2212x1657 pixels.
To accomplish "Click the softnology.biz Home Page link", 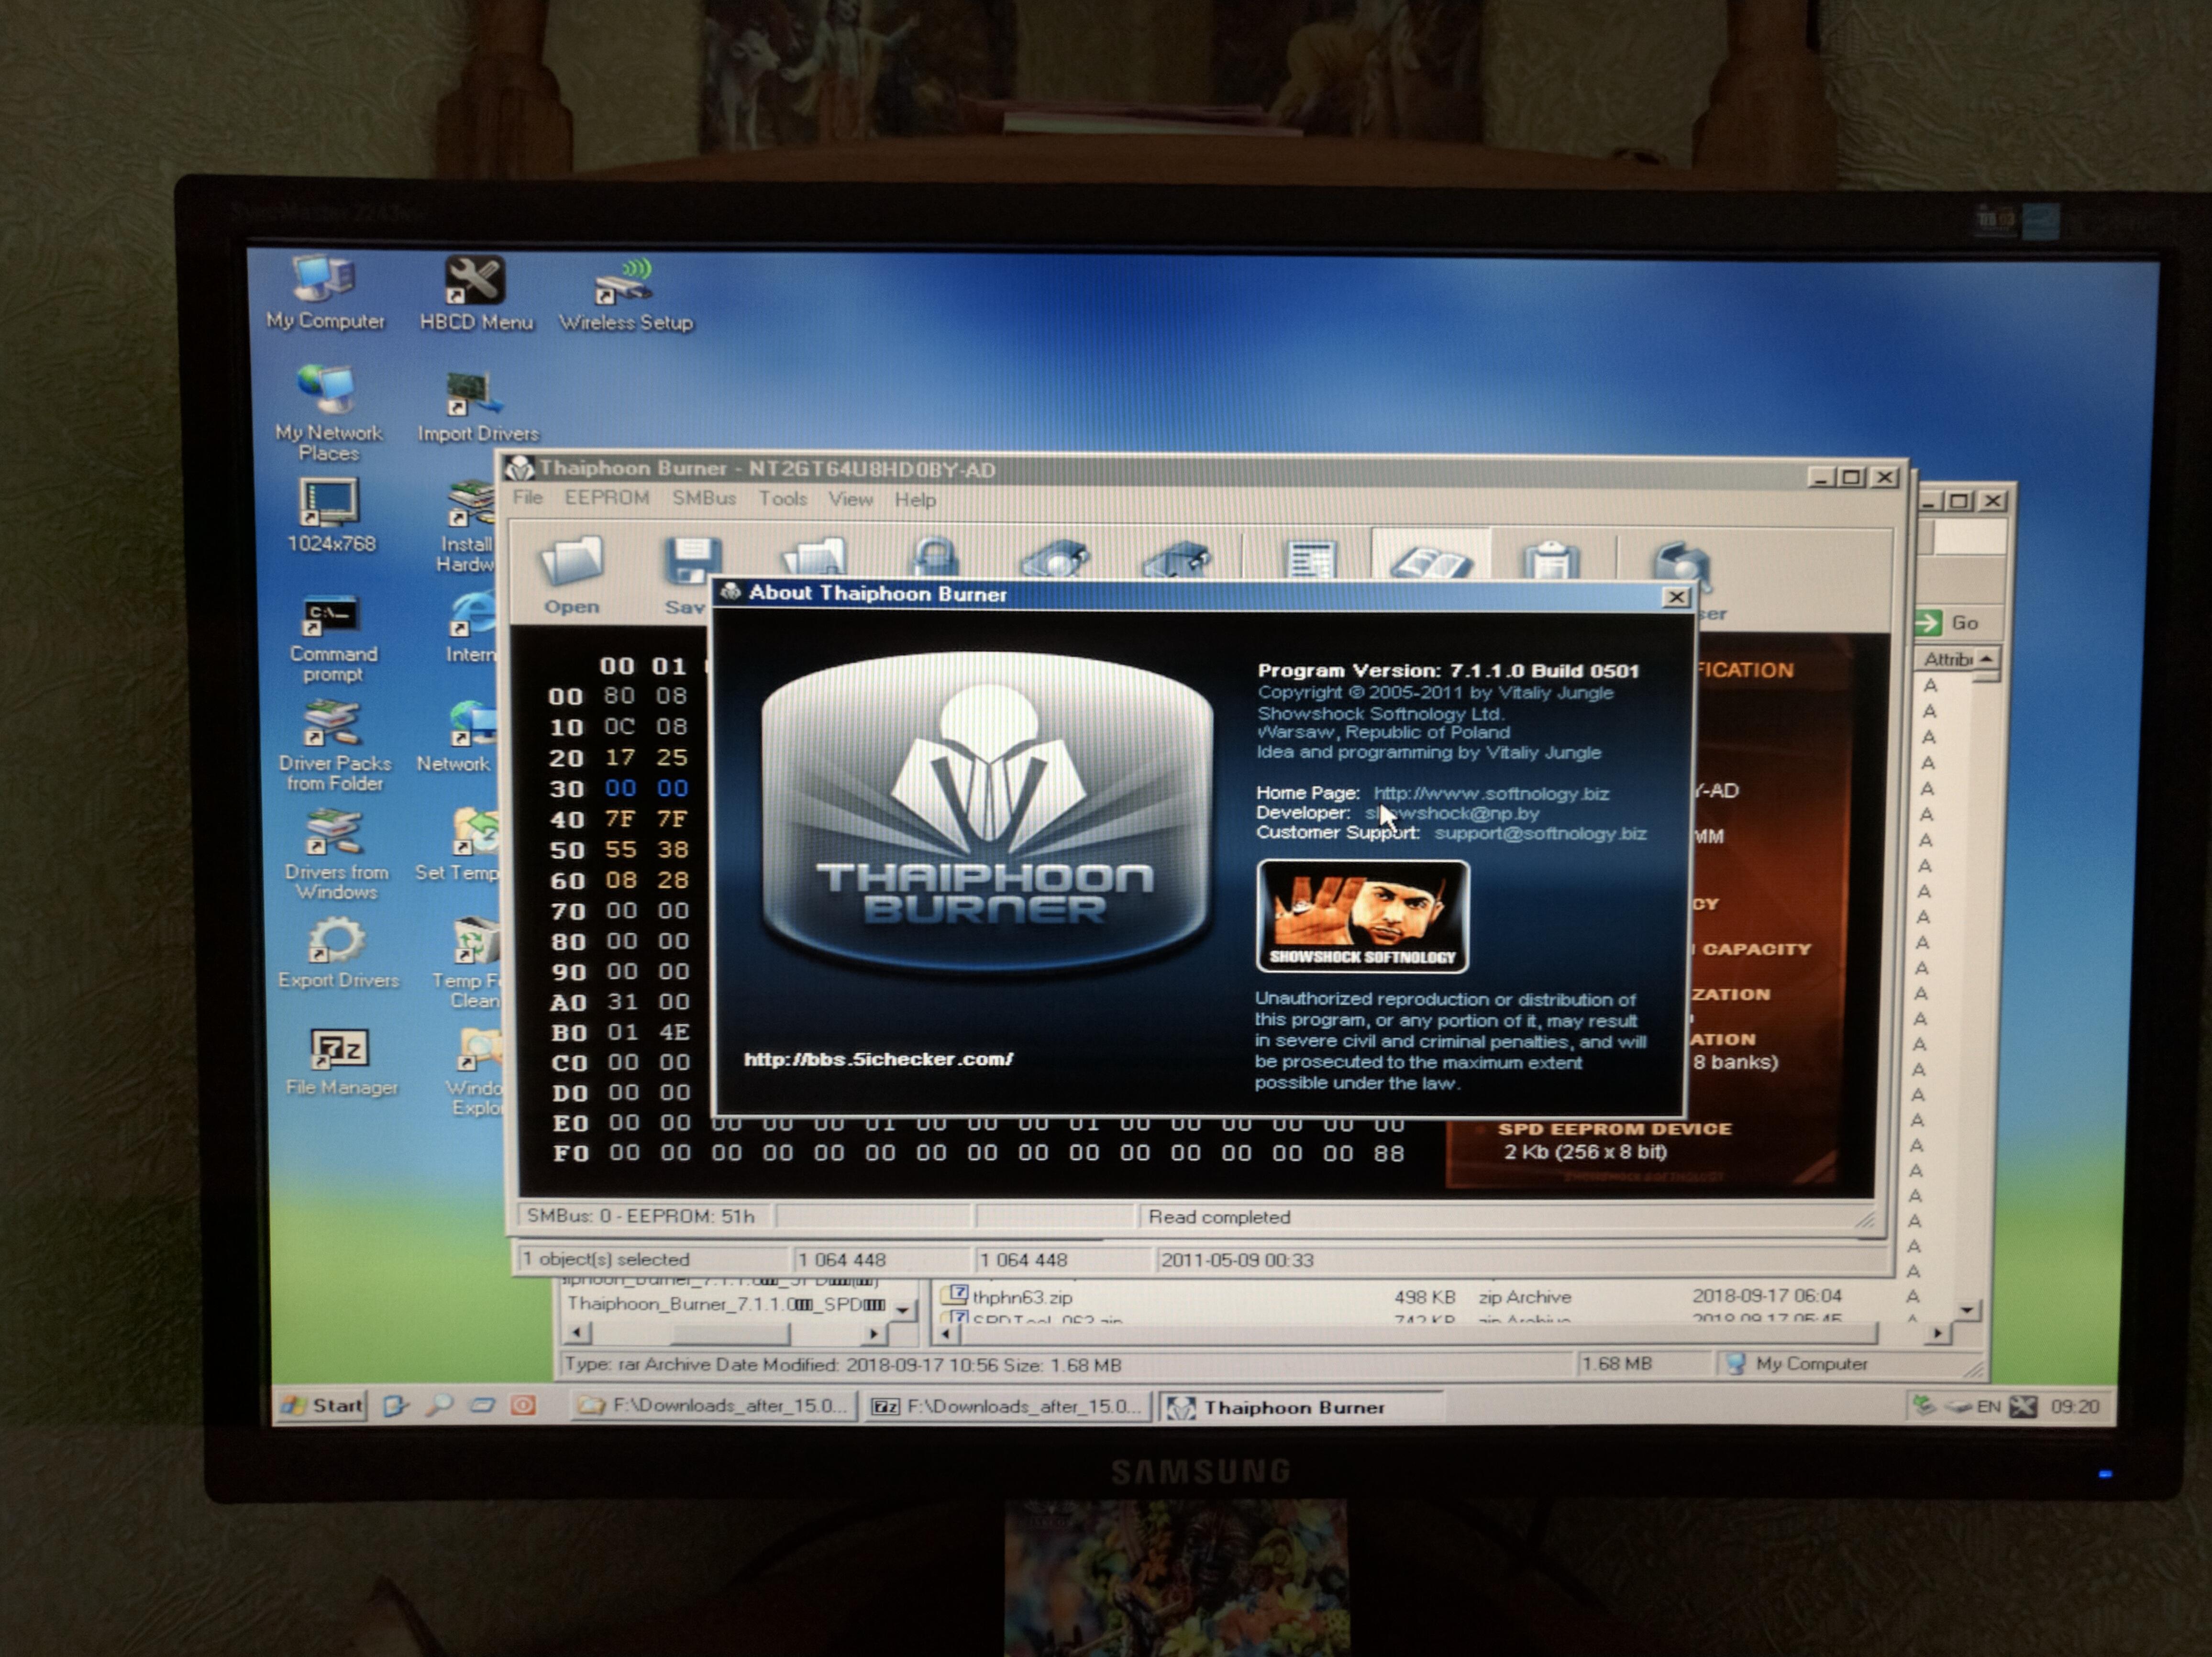I will [x=1491, y=794].
